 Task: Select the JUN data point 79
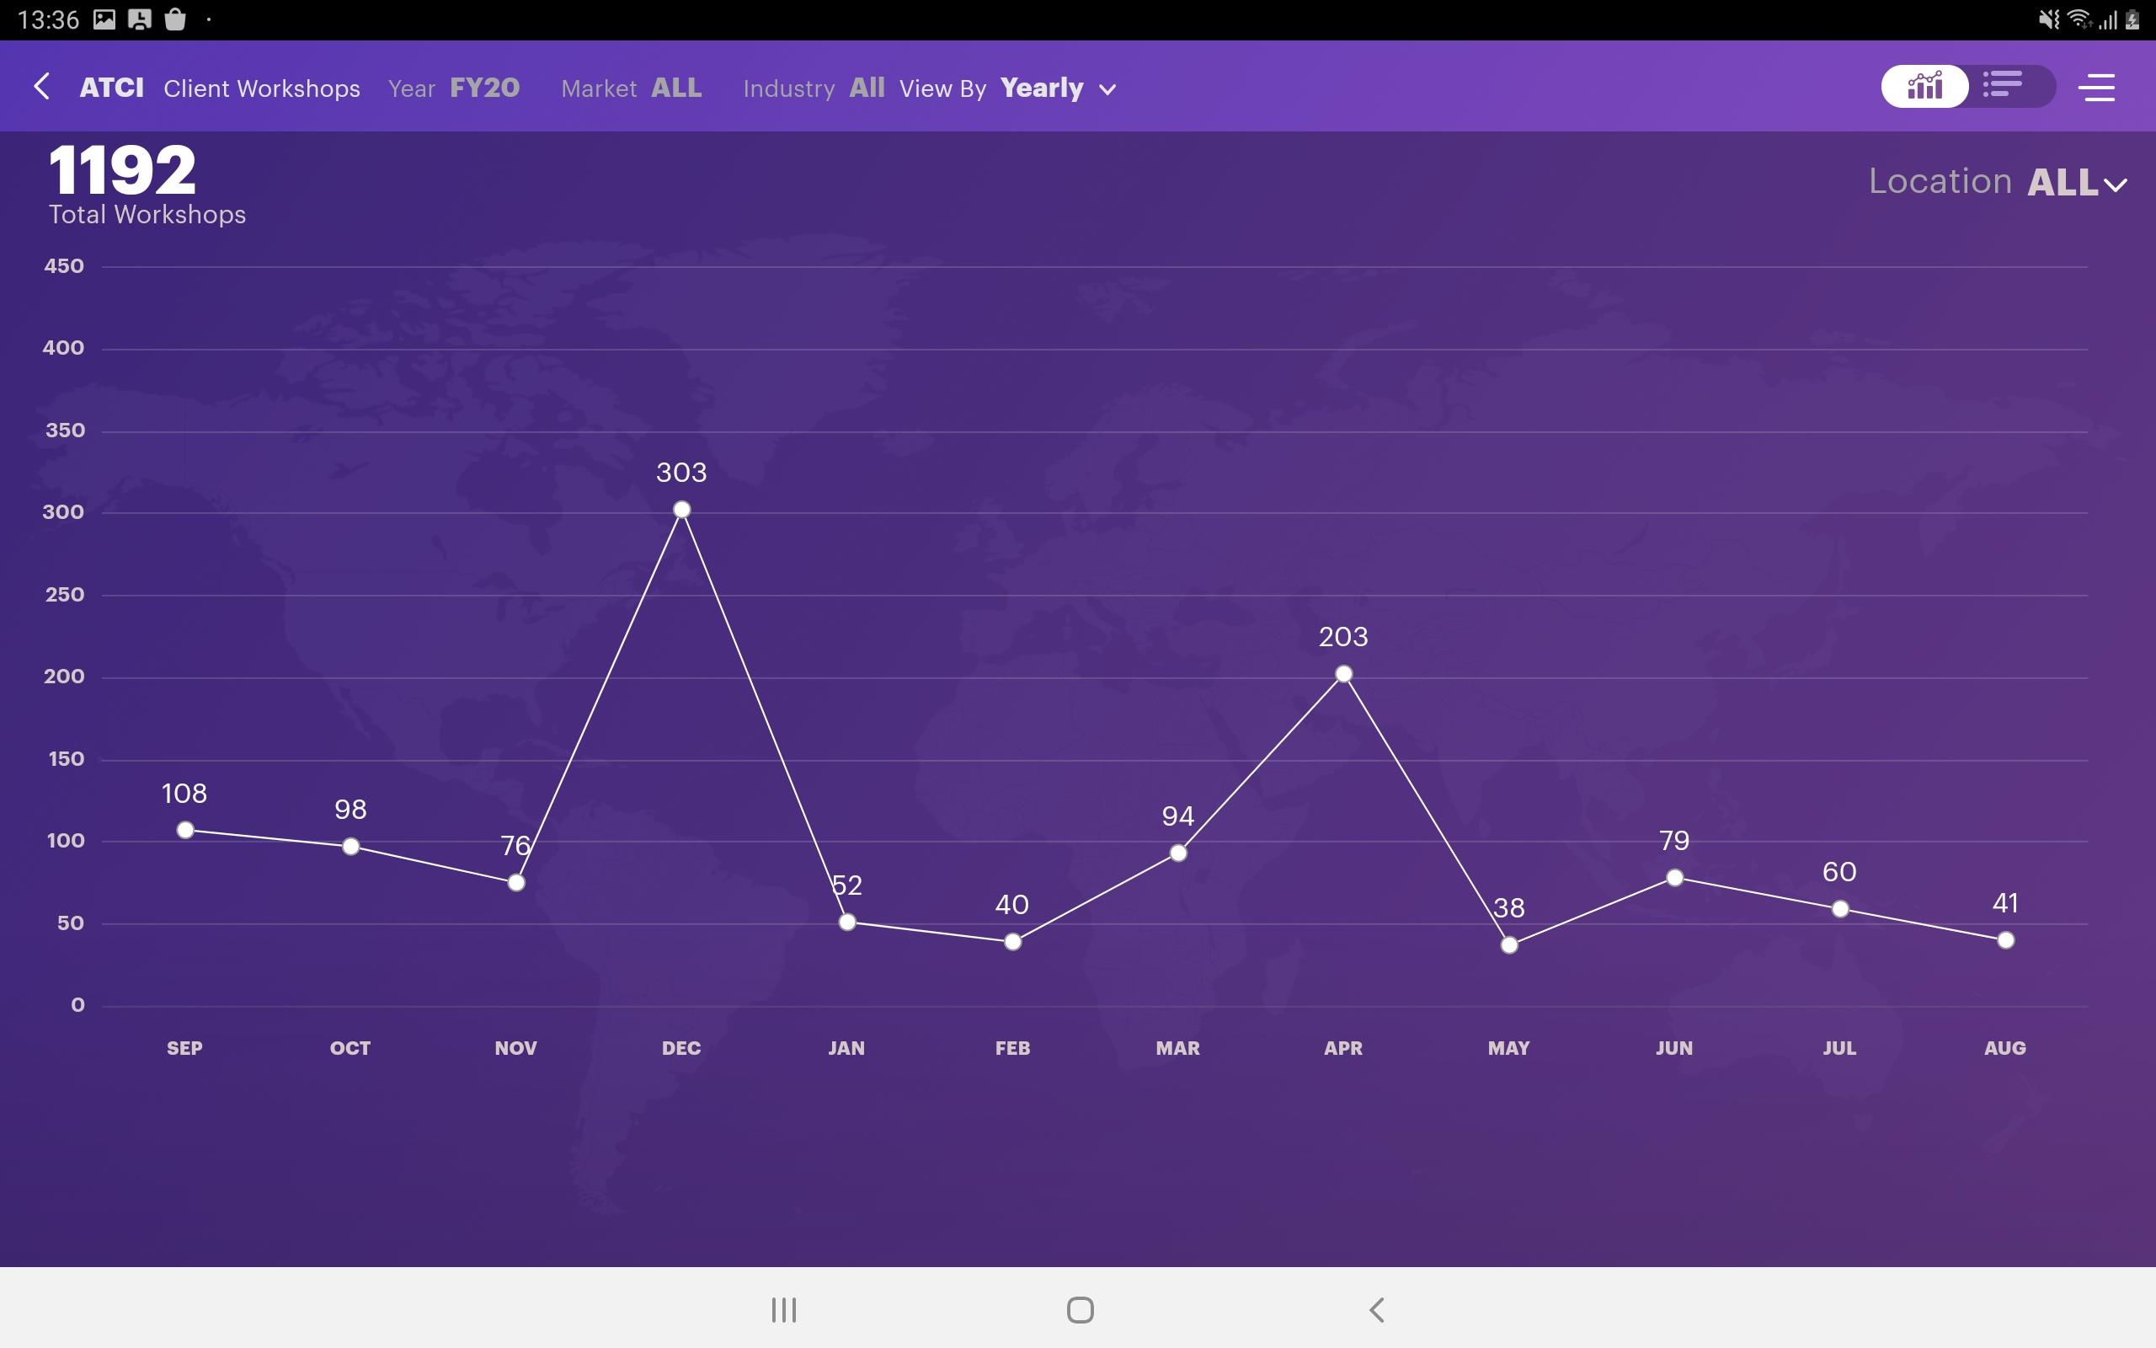1674,877
